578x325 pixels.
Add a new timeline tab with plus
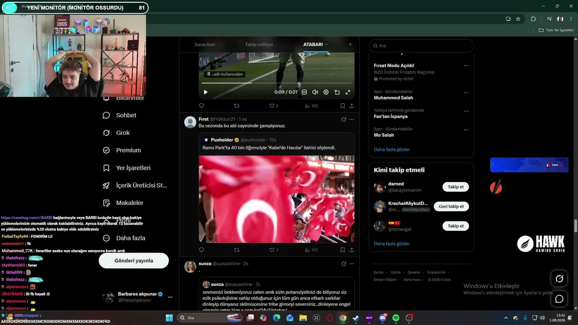coord(350,44)
